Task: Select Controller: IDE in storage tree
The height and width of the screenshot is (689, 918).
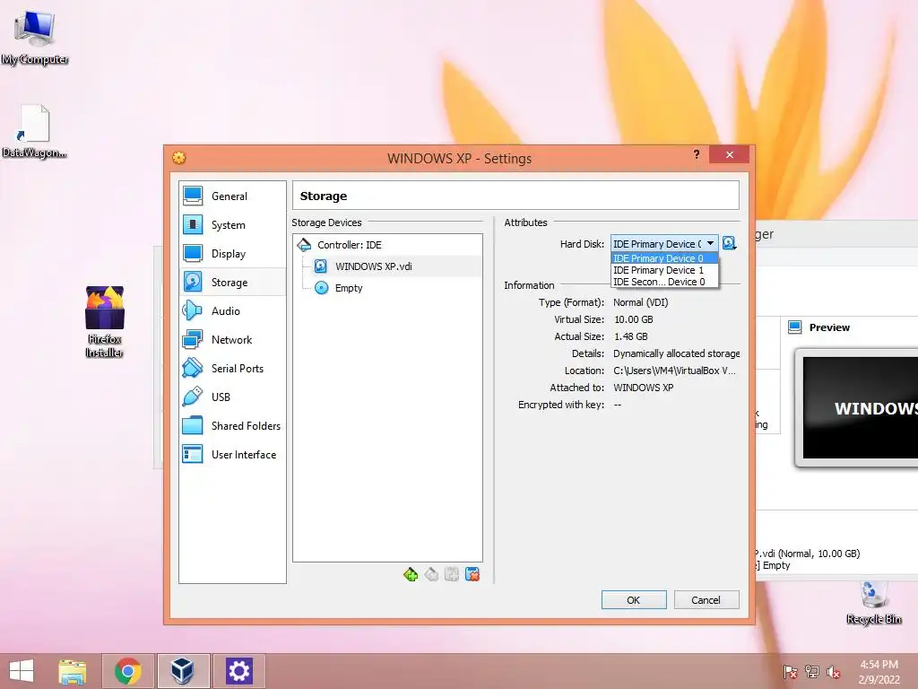Action: [387, 245]
